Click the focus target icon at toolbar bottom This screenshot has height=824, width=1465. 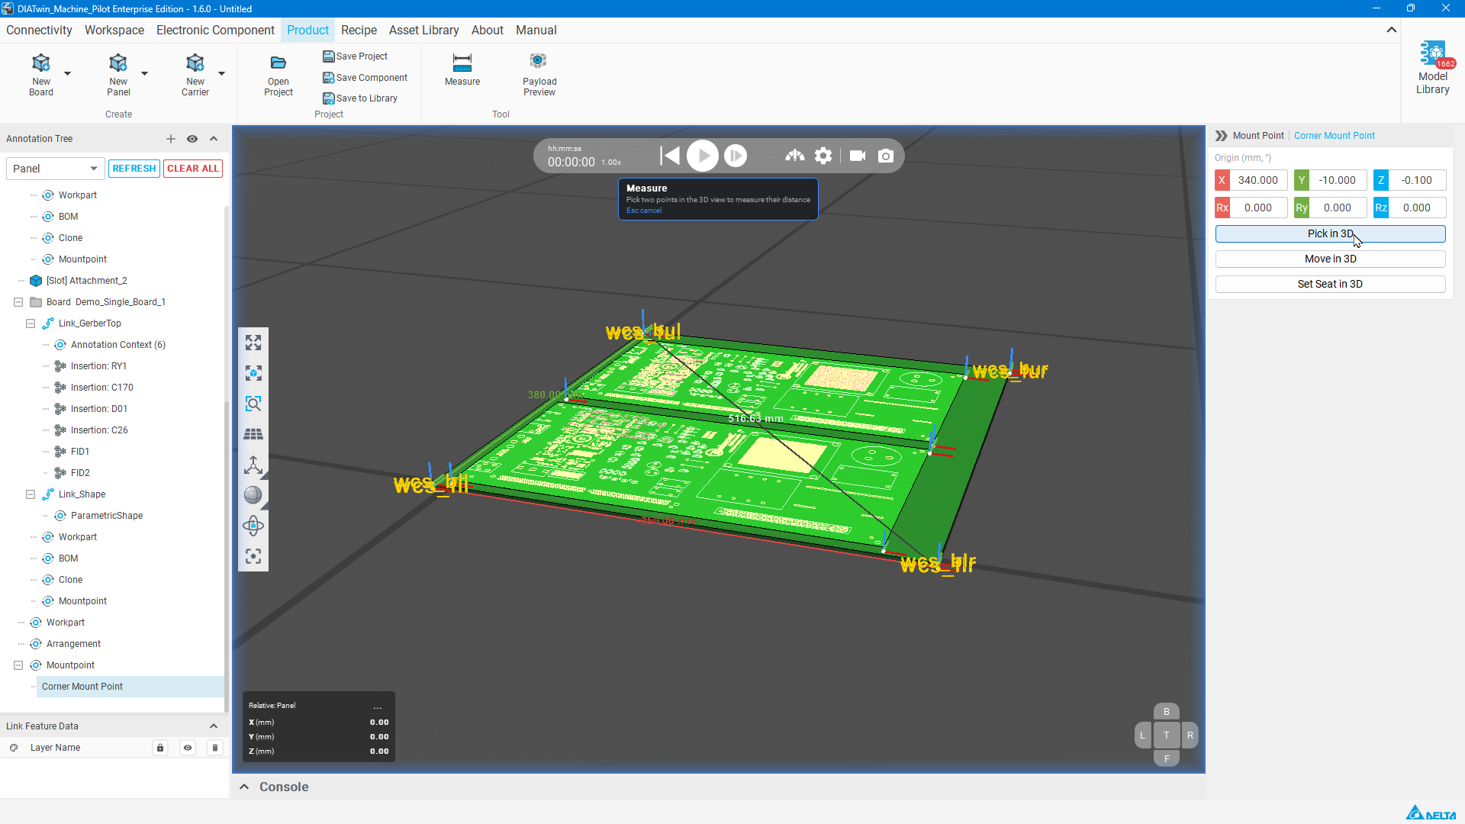pos(253,556)
